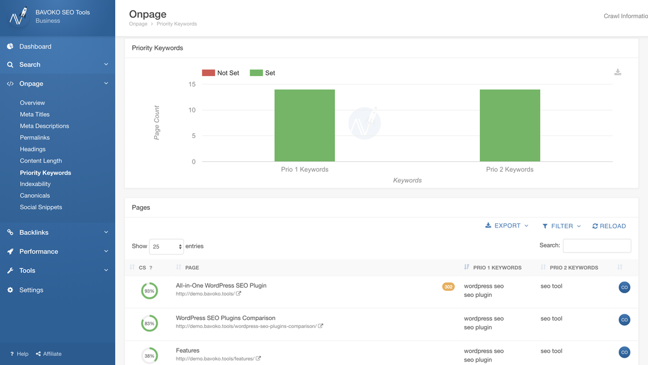This screenshot has width=648, height=365.
Task: Open the Overview submenu item
Action: tap(32, 103)
